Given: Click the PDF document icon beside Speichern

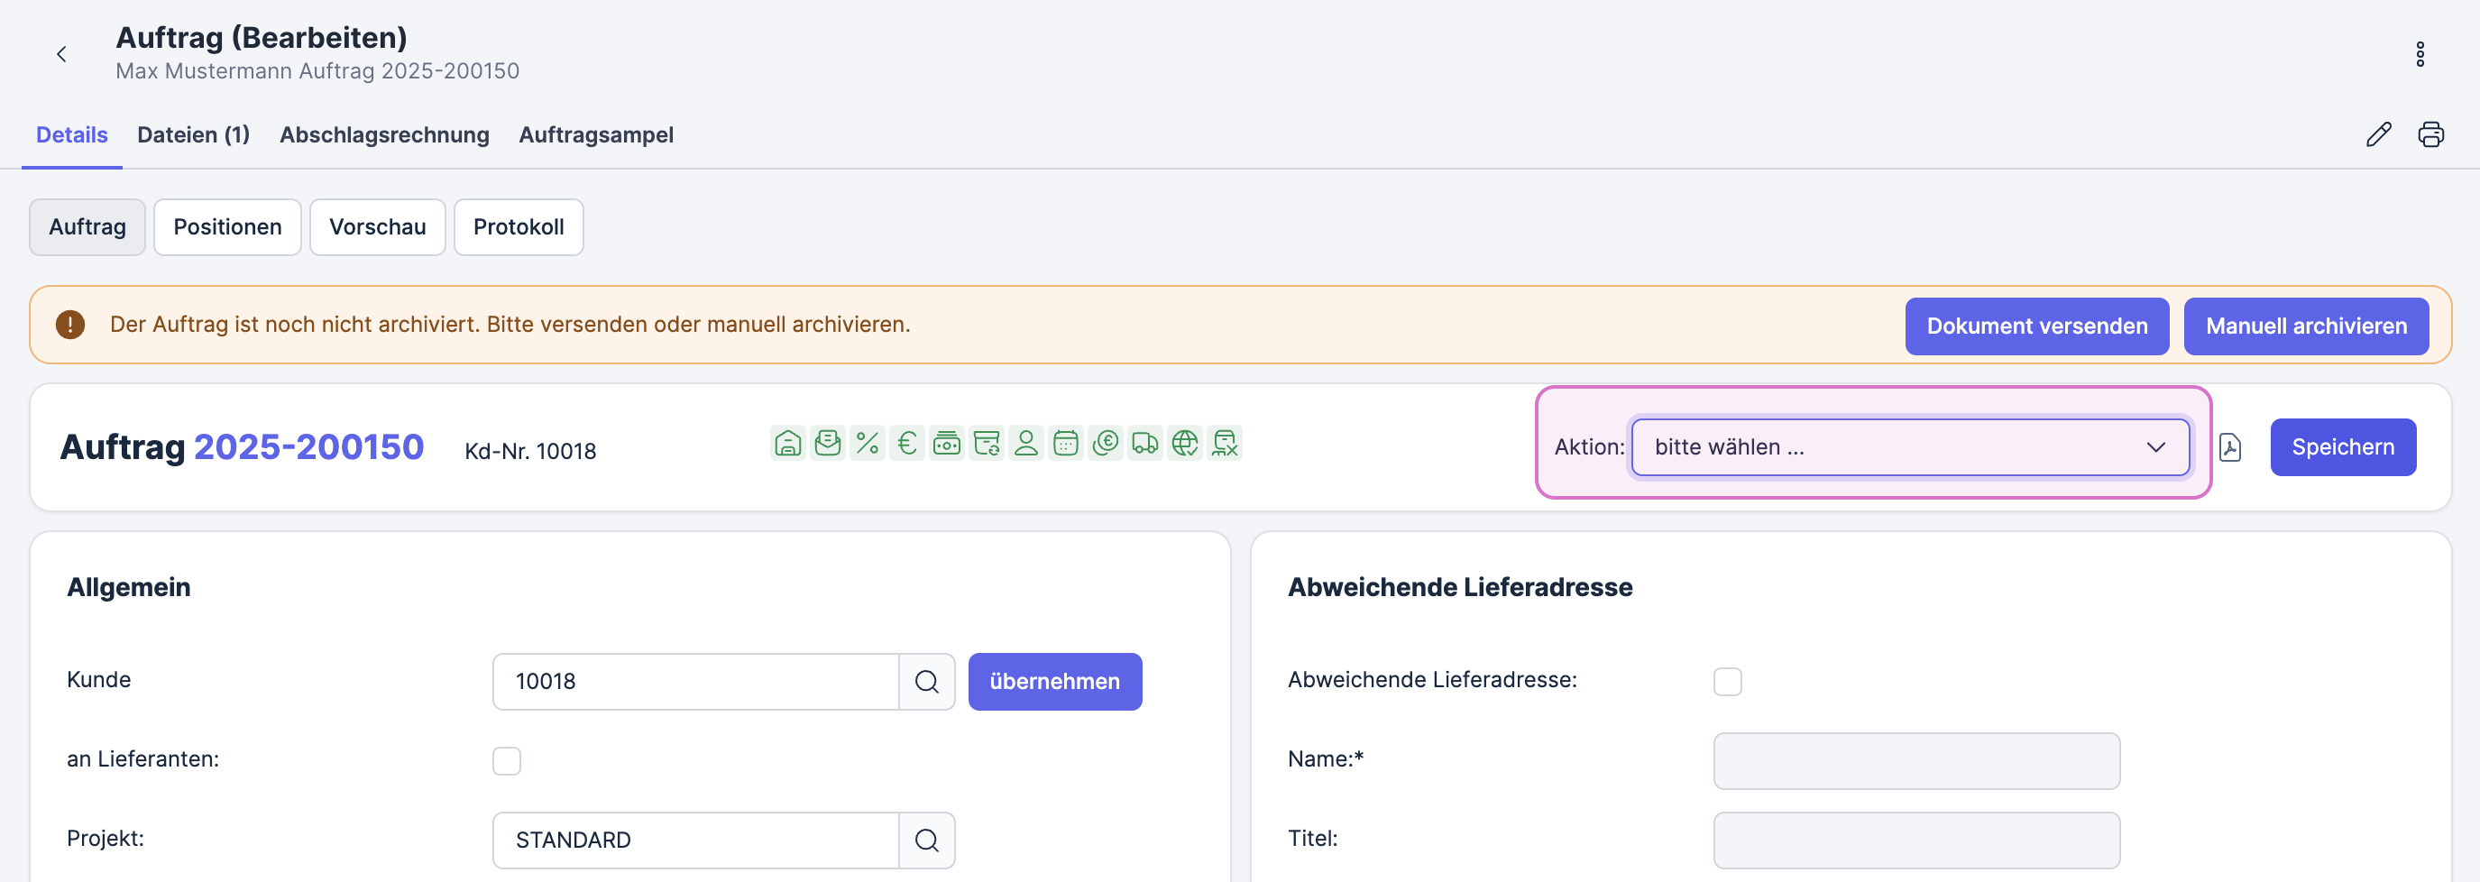Looking at the screenshot, I should click(2229, 447).
